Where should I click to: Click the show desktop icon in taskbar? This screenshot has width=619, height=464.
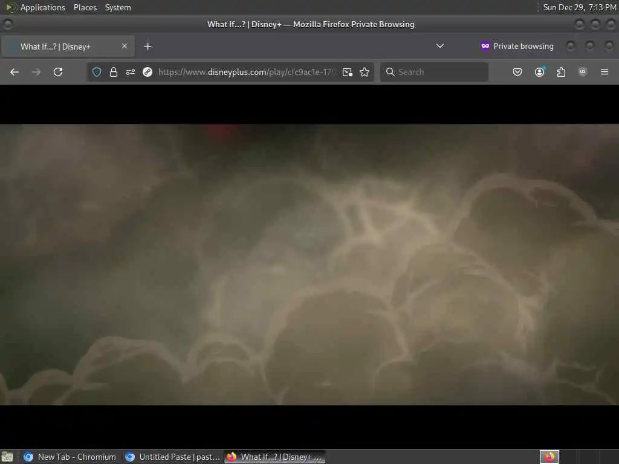pos(7,457)
